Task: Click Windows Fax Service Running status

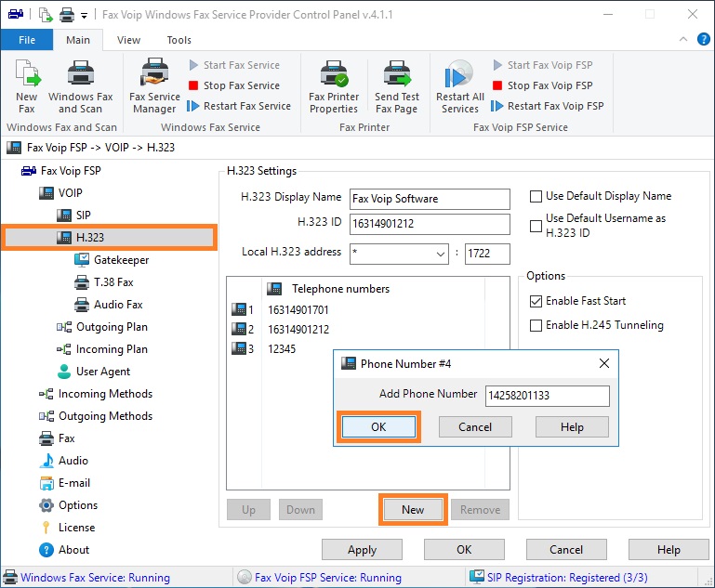Action: 87,578
